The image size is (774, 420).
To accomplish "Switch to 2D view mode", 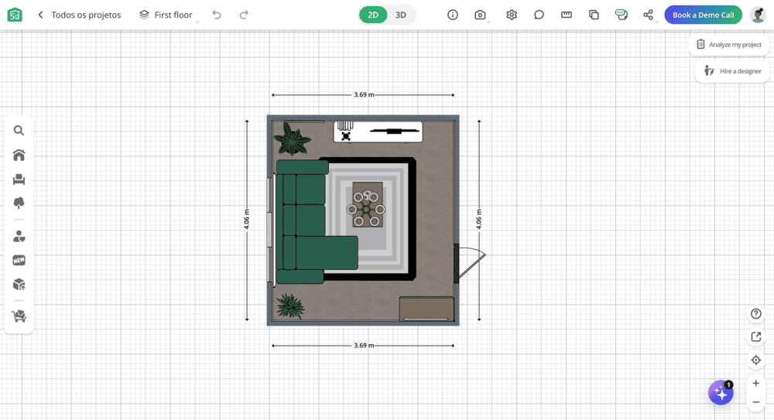I will [x=373, y=15].
